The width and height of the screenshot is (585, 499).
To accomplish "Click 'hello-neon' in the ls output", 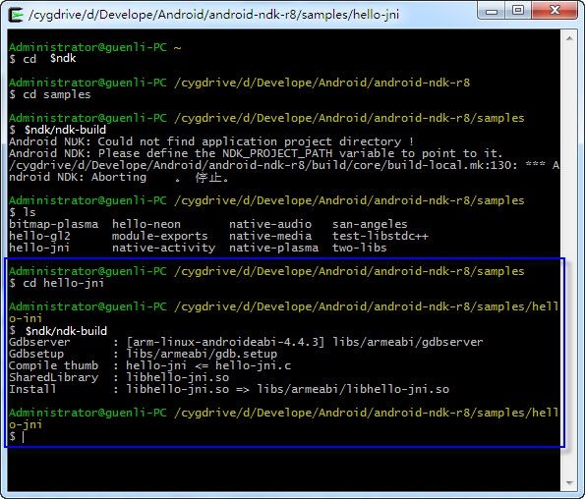I will click(x=146, y=224).
